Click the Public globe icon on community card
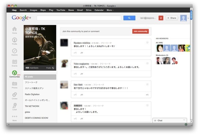This screenshot has width=199, height=135. click(x=53, y=68)
